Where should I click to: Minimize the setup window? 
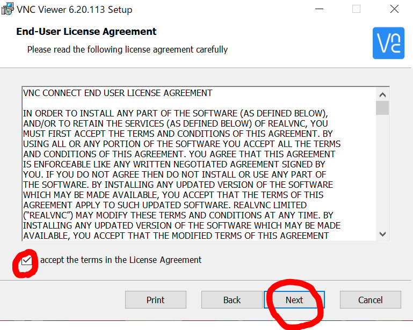click(x=319, y=9)
